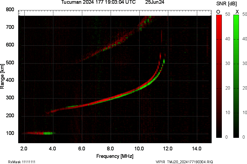Click the 'O' label above red bar
Image resolution: width=247 pixels, height=164 pixels.
pyautogui.click(x=218, y=12)
